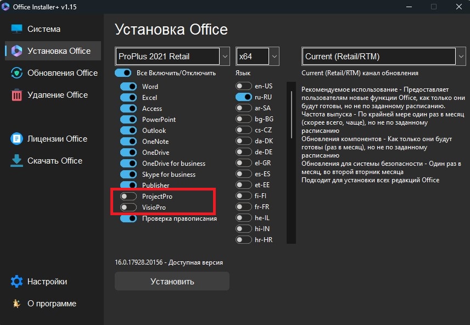Disable the Publisher toggle

[128, 186]
